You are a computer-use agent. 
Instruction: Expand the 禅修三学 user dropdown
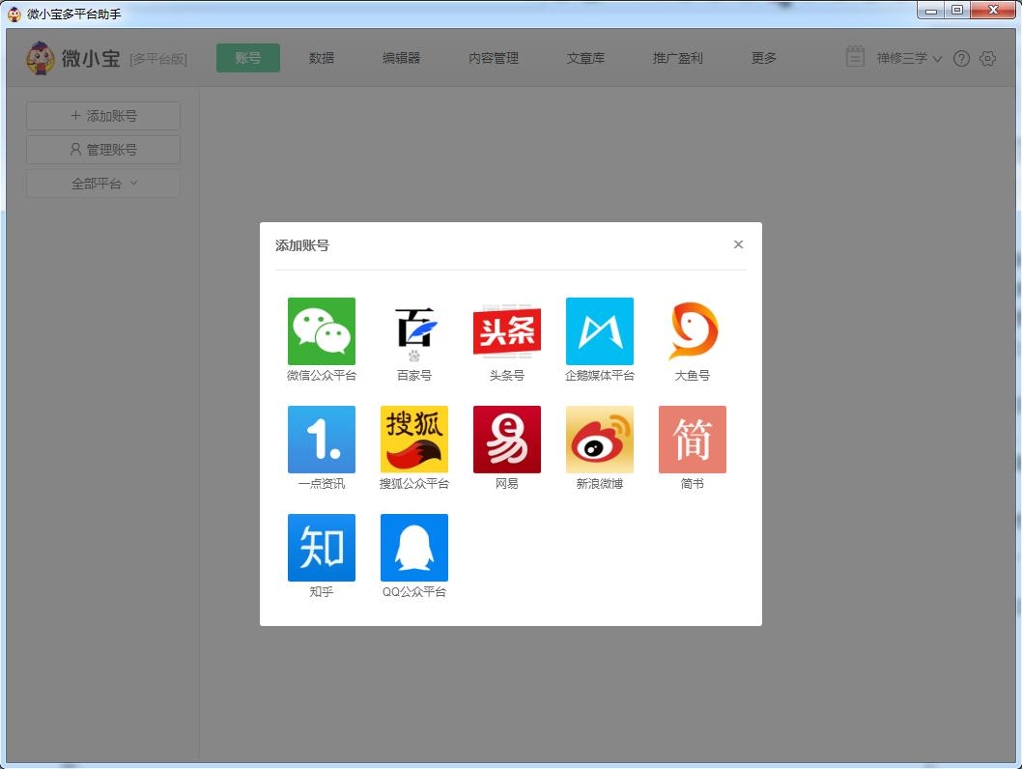click(909, 58)
